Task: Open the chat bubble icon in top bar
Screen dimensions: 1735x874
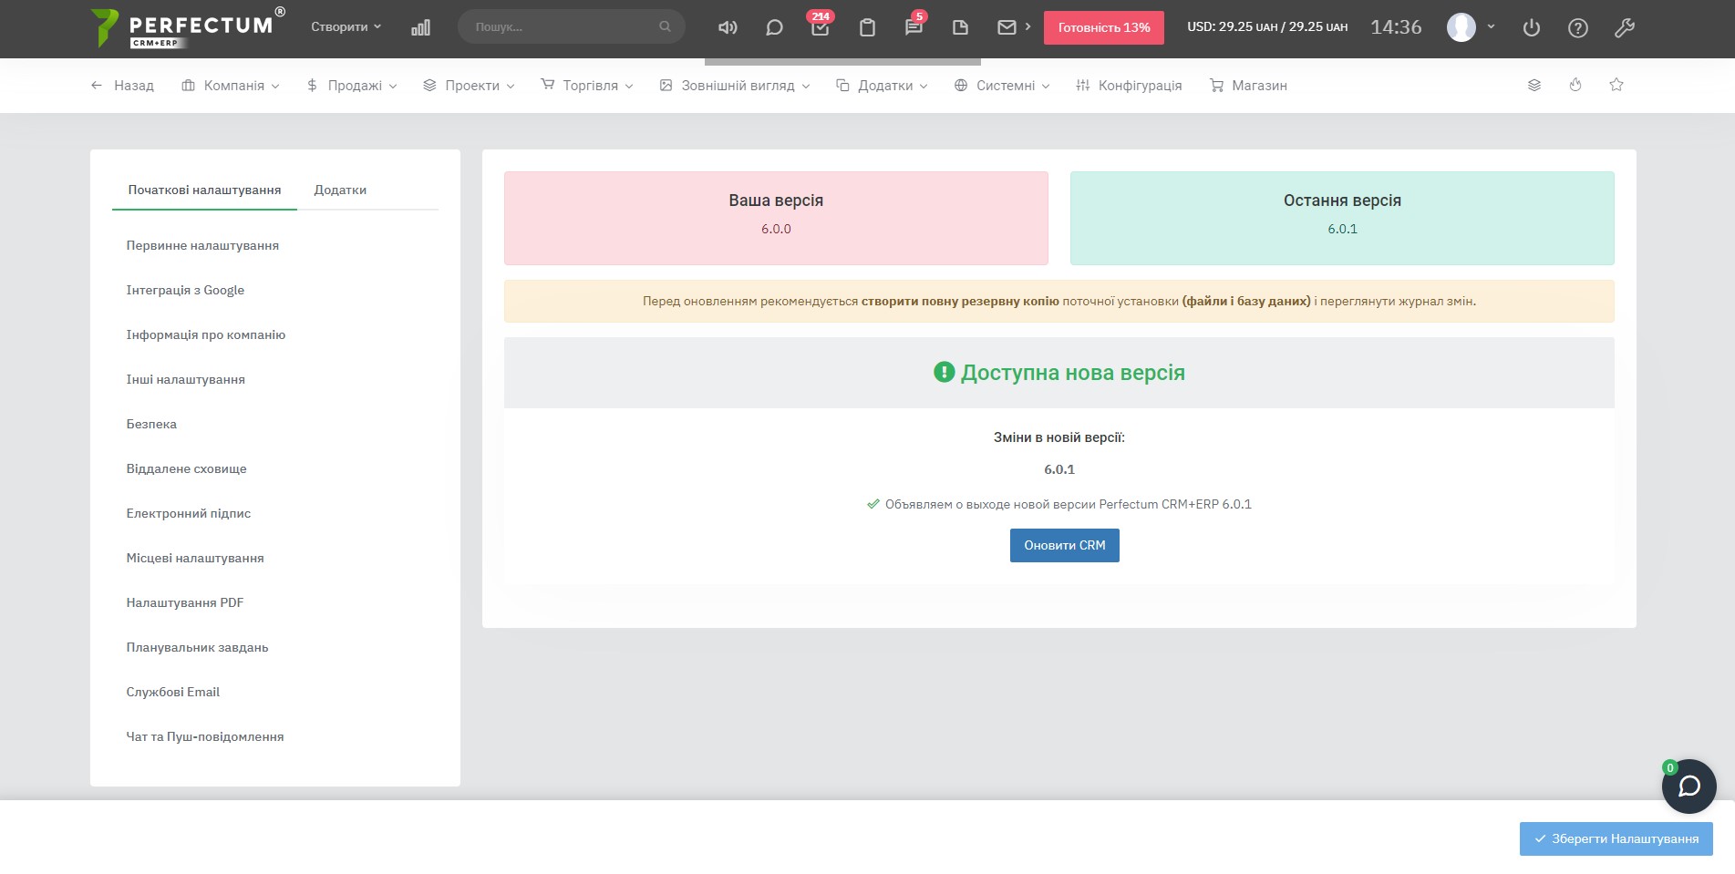Action: coord(774,27)
